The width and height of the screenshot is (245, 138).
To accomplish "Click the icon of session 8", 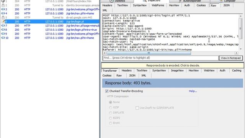I will (3, 30).
